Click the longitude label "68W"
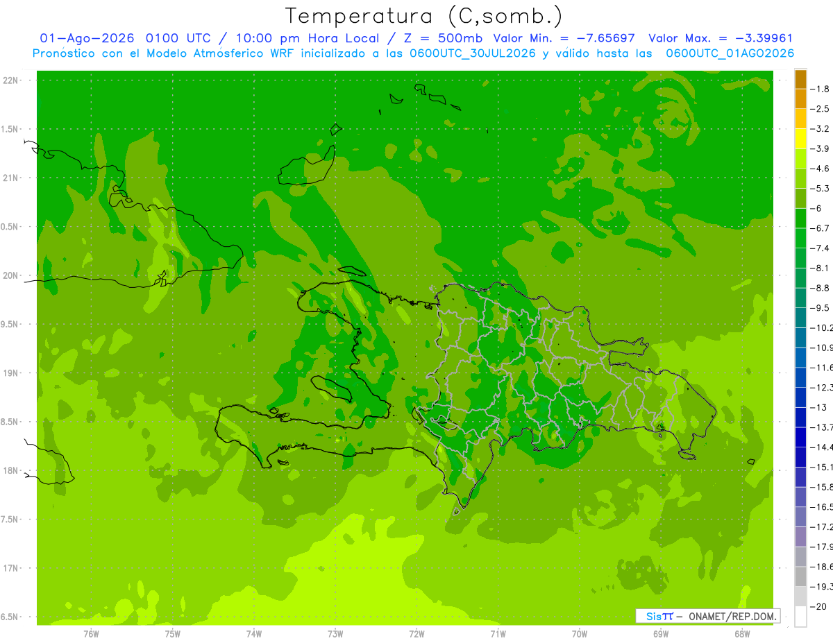This screenshot has width=833, height=643. click(742, 633)
